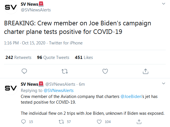Share the main tweet via share icon
Viewport: 170px width, 127px height.
click(x=146, y=71)
